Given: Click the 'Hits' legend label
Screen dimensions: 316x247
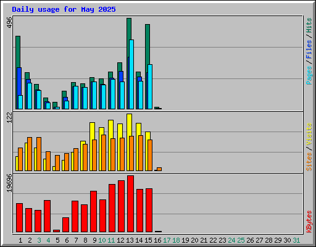Looking at the screenshot, I should tap(309, 25).
